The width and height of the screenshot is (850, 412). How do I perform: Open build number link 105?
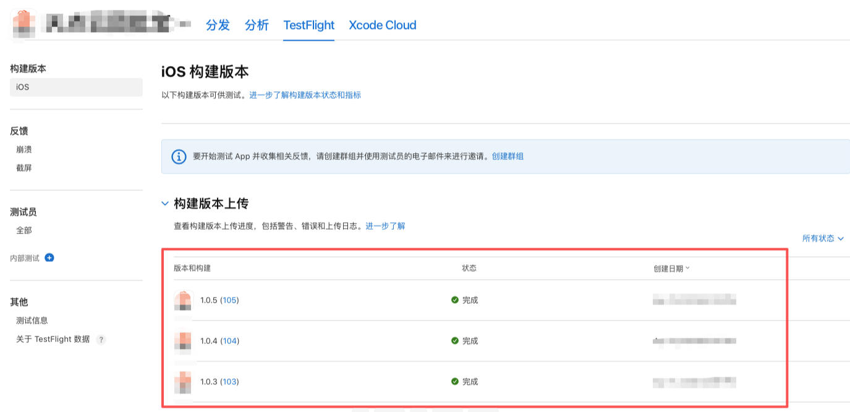tap(229, 300)
